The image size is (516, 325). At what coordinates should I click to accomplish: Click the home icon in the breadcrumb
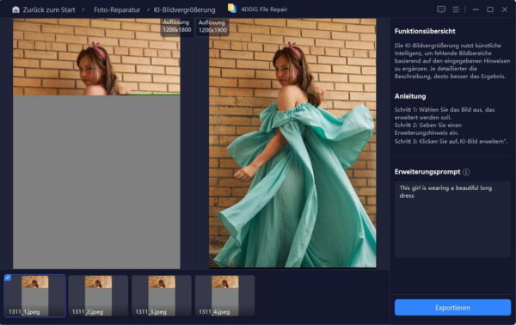tap(15, 9)
